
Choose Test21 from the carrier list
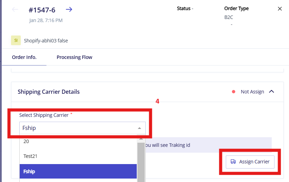[78, 156]
